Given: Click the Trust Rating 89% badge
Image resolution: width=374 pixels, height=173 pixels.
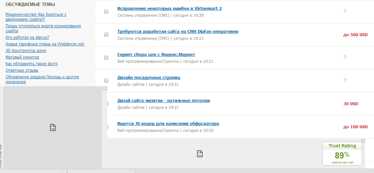Looking at the screenshot, I should [x=342, y=154].
